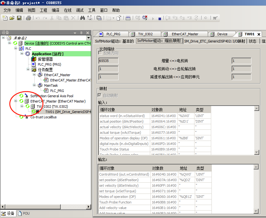Click the Logout gear icon with red X

145,18
